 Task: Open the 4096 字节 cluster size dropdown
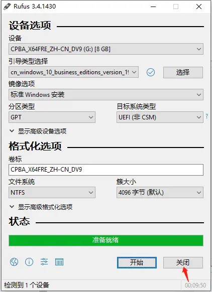click(160, 192)
